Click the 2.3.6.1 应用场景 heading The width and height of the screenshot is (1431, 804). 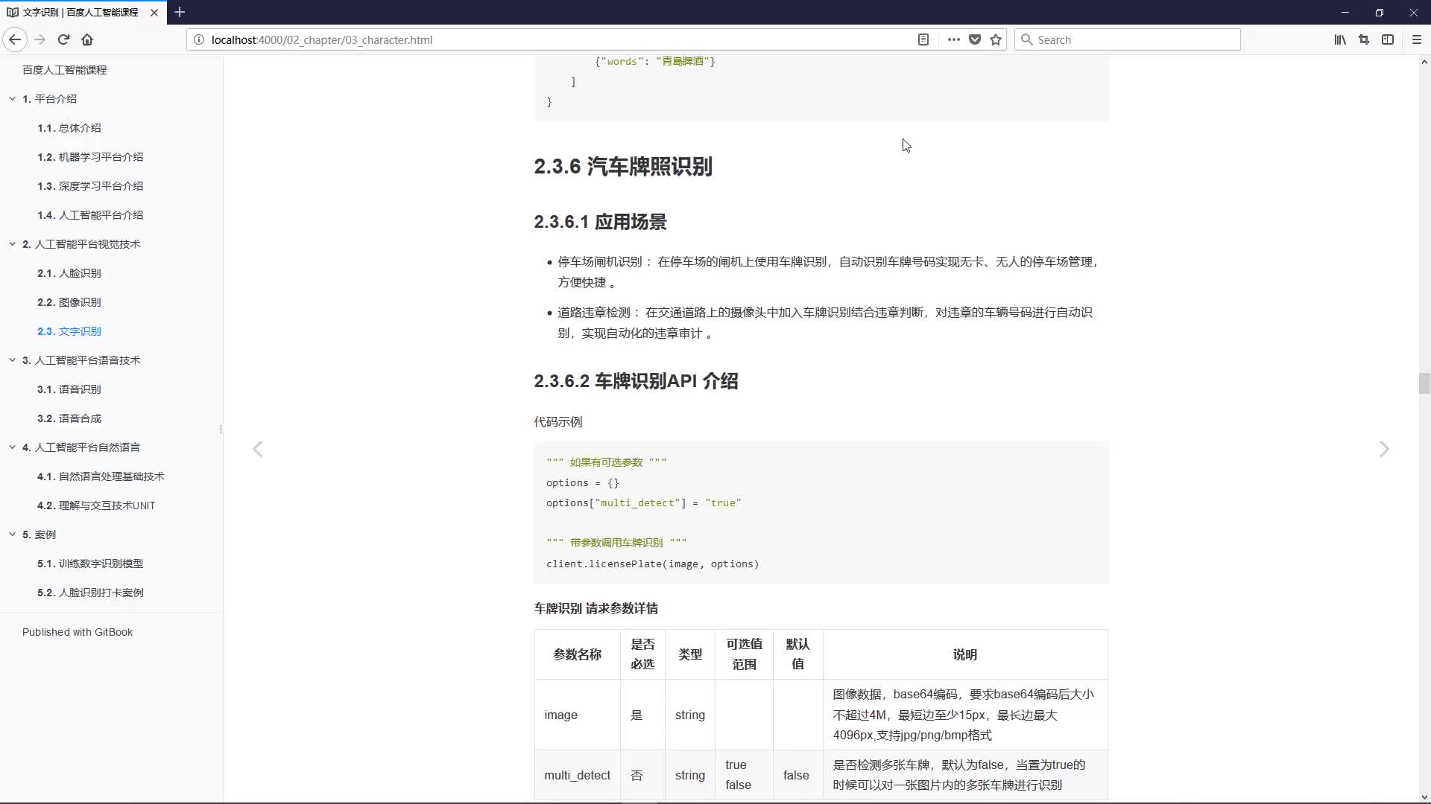600,222
